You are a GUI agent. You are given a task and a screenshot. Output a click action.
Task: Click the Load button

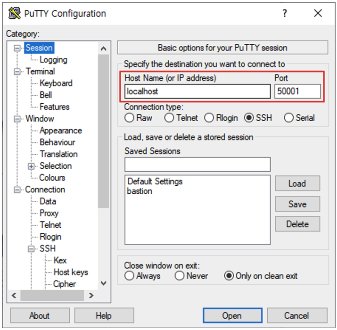pos(297,183)
